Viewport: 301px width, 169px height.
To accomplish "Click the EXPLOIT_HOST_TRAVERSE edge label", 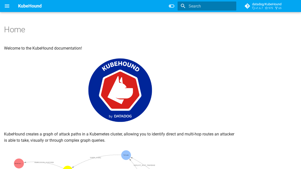I will pos(144,165).
